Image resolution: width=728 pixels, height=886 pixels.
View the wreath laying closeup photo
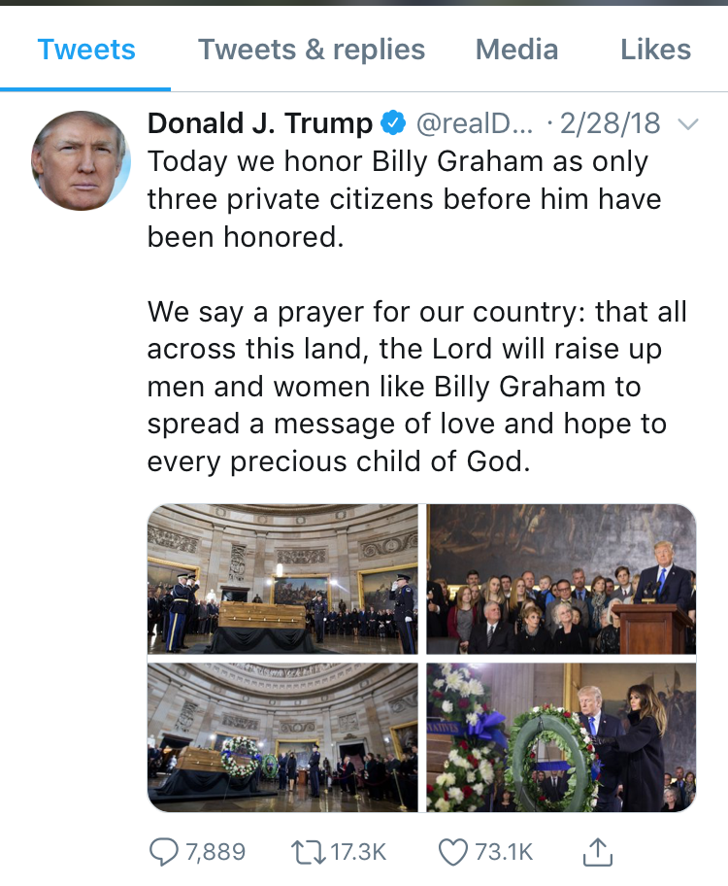pos(561,737)
